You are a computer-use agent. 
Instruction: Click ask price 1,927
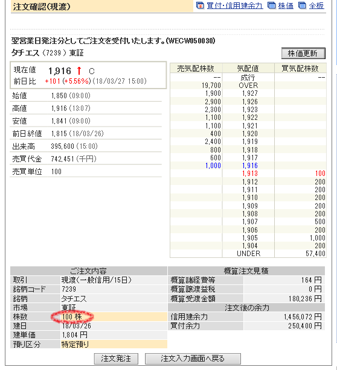(250, 93)
